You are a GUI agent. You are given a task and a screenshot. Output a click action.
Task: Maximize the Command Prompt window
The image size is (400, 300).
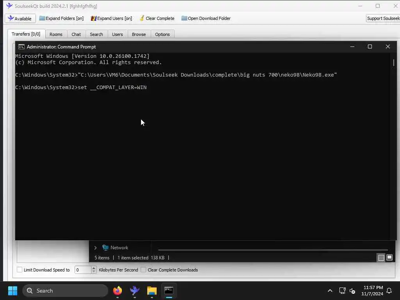point(370,47)
